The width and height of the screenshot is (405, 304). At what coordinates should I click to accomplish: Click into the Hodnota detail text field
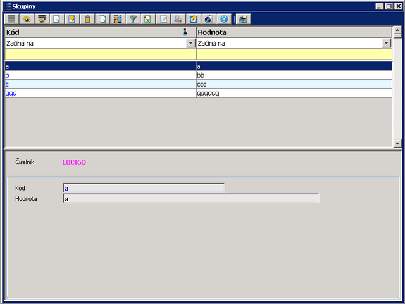pos(190,199)
